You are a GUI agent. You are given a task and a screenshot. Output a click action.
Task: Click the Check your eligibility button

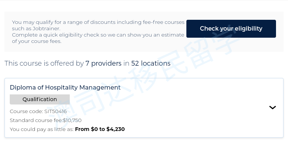(231, 29)
